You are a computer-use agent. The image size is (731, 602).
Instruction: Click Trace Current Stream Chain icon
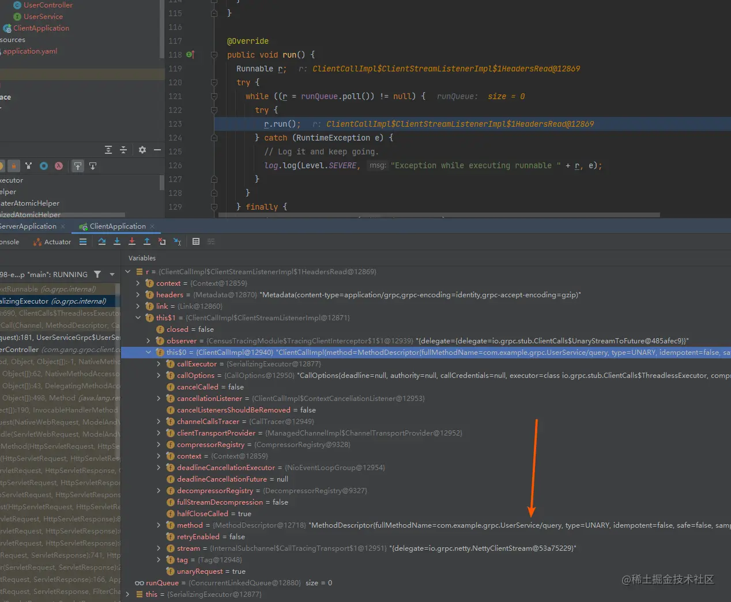point(211,242)
